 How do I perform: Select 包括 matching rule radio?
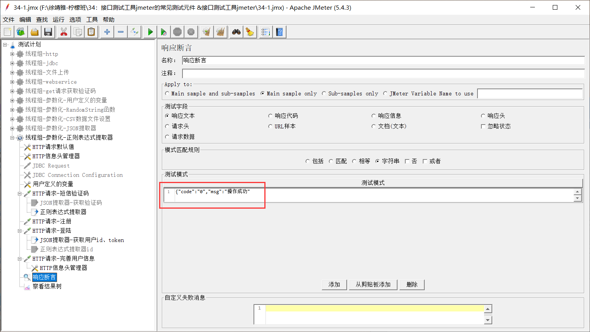[314, 161]
